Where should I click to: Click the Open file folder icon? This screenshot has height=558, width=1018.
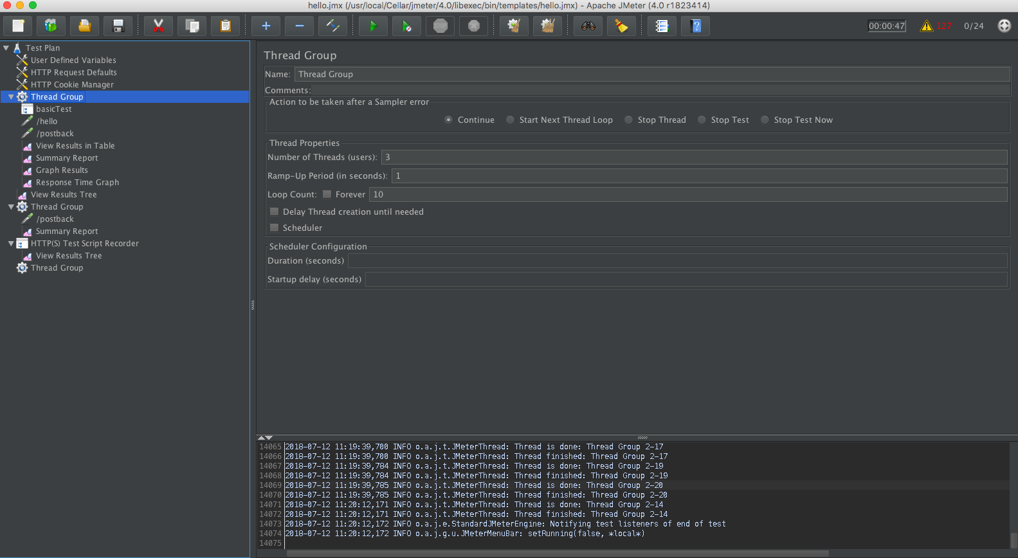tap(85, 26)
